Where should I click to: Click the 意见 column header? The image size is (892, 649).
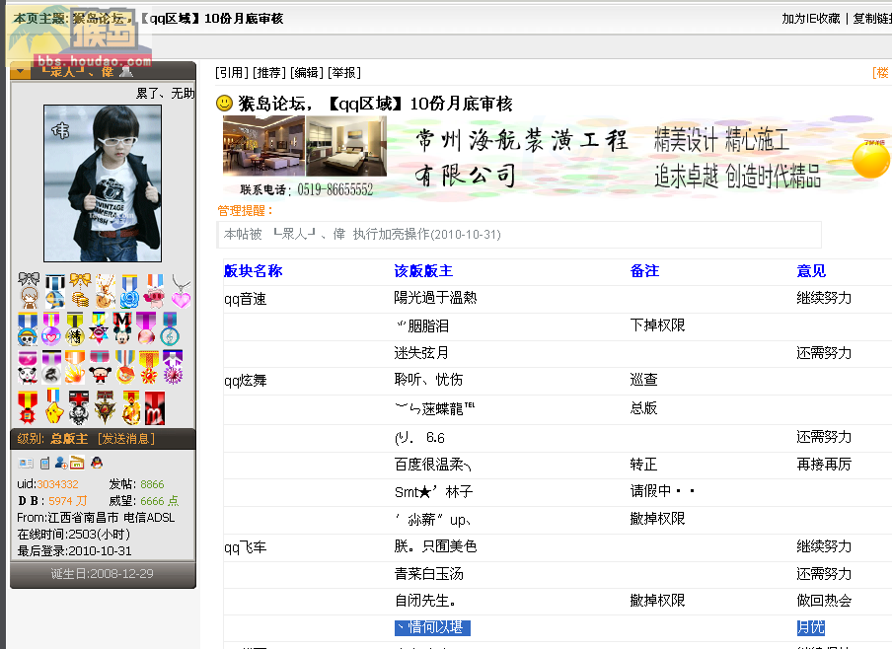(x=811, y=271)
